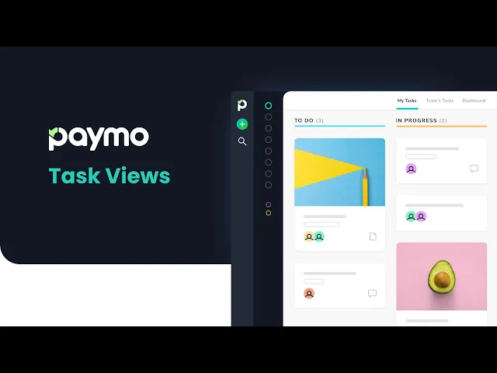Click purple avatar on second In Progress card
The width and height of the screenshot is (497, 373).
tap(421, 216)
